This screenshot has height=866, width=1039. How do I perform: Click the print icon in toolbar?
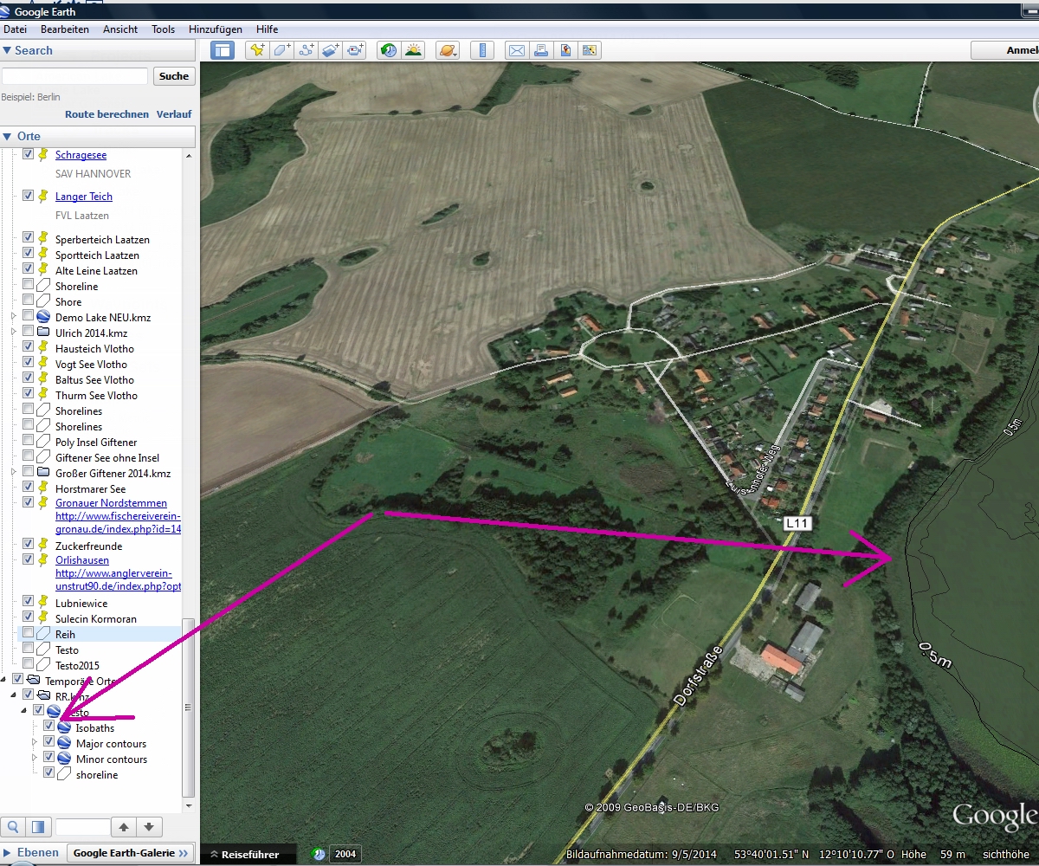point(541,50)
